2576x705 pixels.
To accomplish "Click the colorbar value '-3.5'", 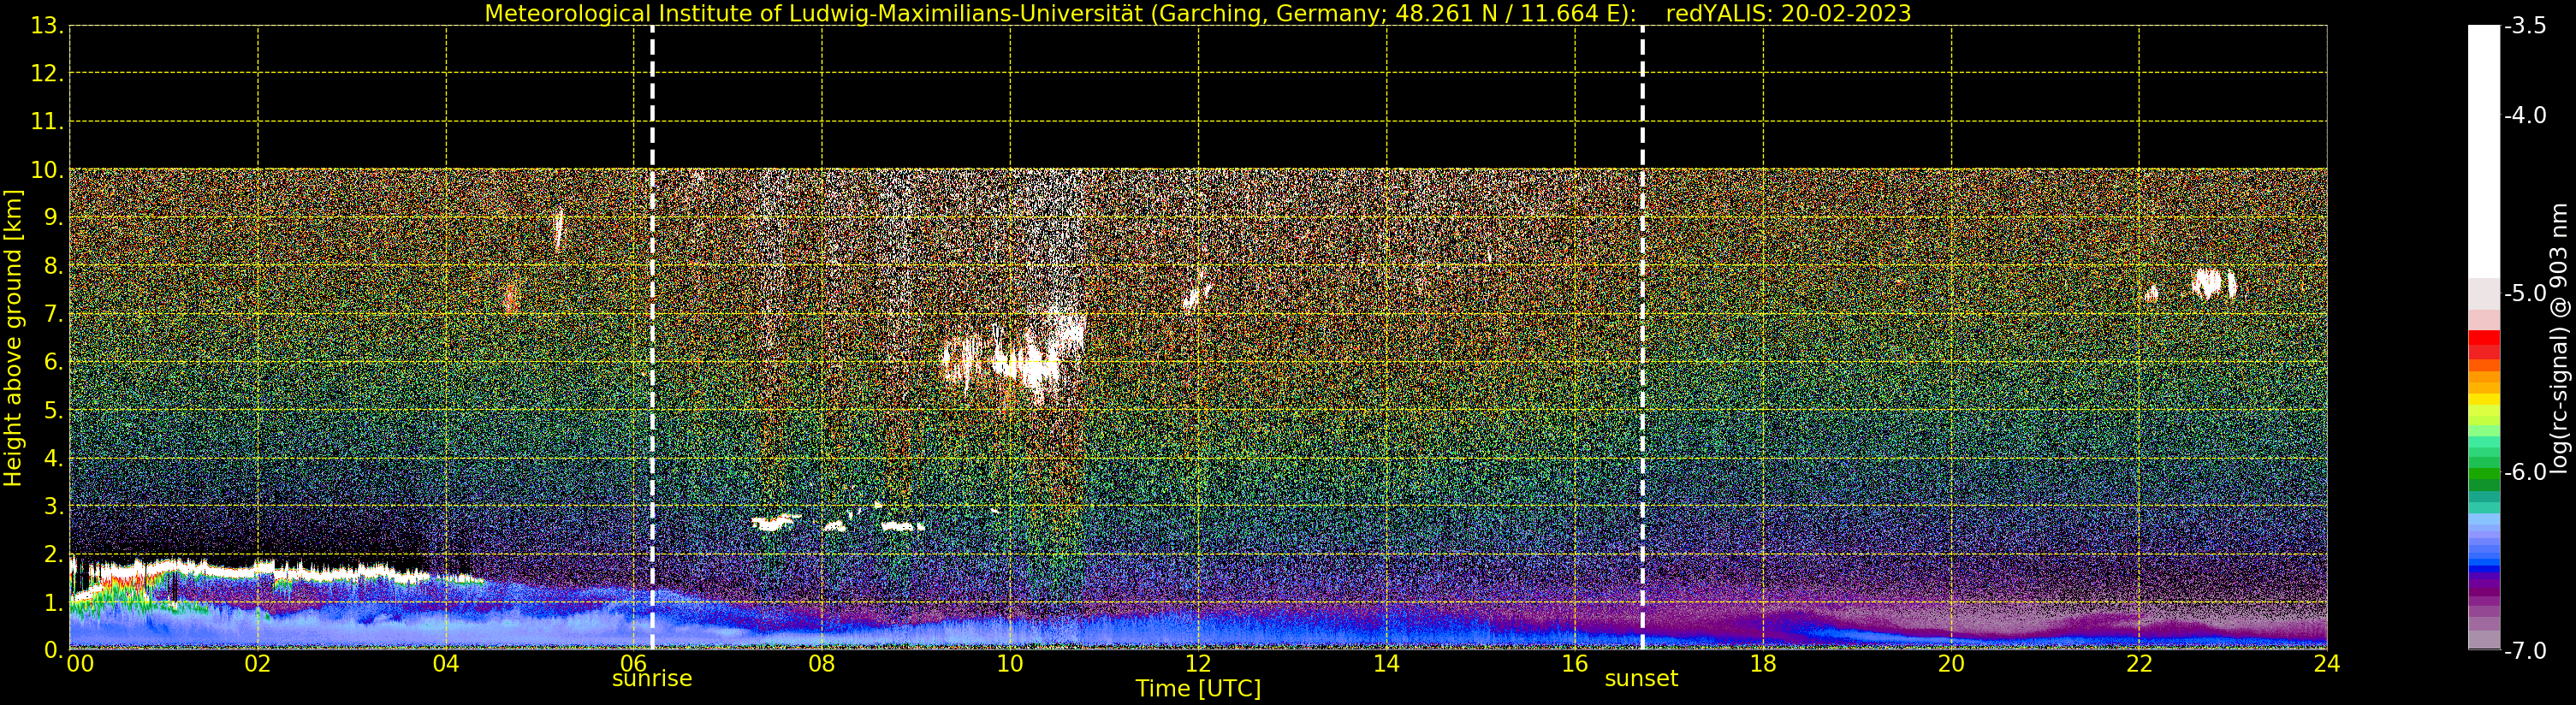I will 2525,27.
